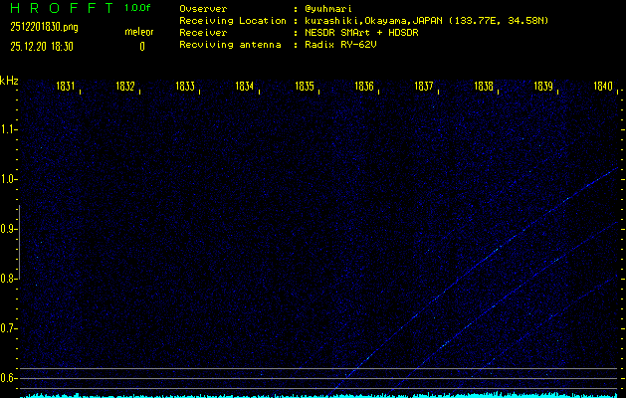Jump to the 1840 time marker
The image size is (626, 398).
[x=602, y=88]
